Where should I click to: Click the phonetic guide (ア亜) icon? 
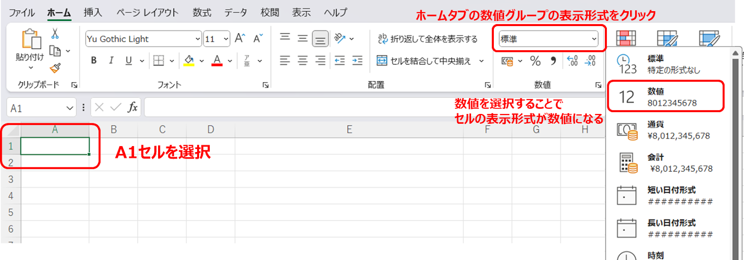(247, 60)
